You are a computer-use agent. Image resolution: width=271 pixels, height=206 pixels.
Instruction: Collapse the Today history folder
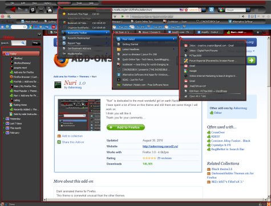click(4, 54)
